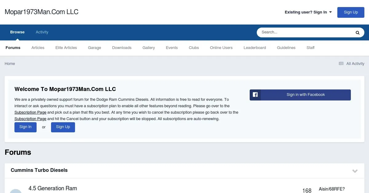Click the Home breadcrumb link
This screenshot has width=369, height=193.
coord(10,64)
